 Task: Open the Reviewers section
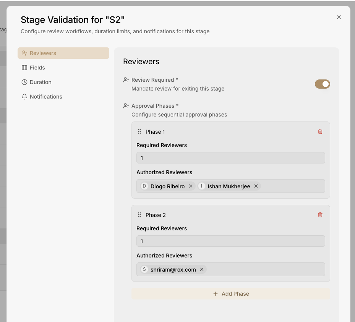63,53
